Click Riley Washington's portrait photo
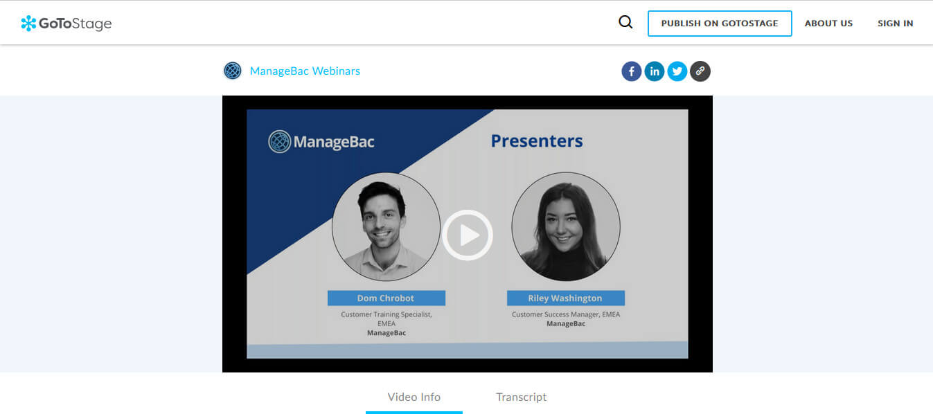 565,226
